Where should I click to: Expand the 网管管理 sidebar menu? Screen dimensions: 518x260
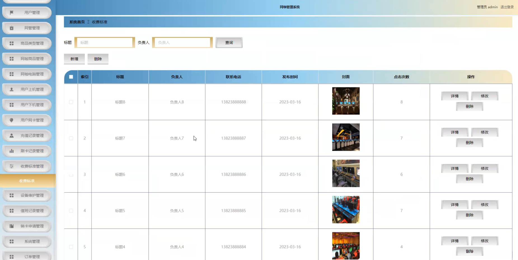click(x=27, y=28)
